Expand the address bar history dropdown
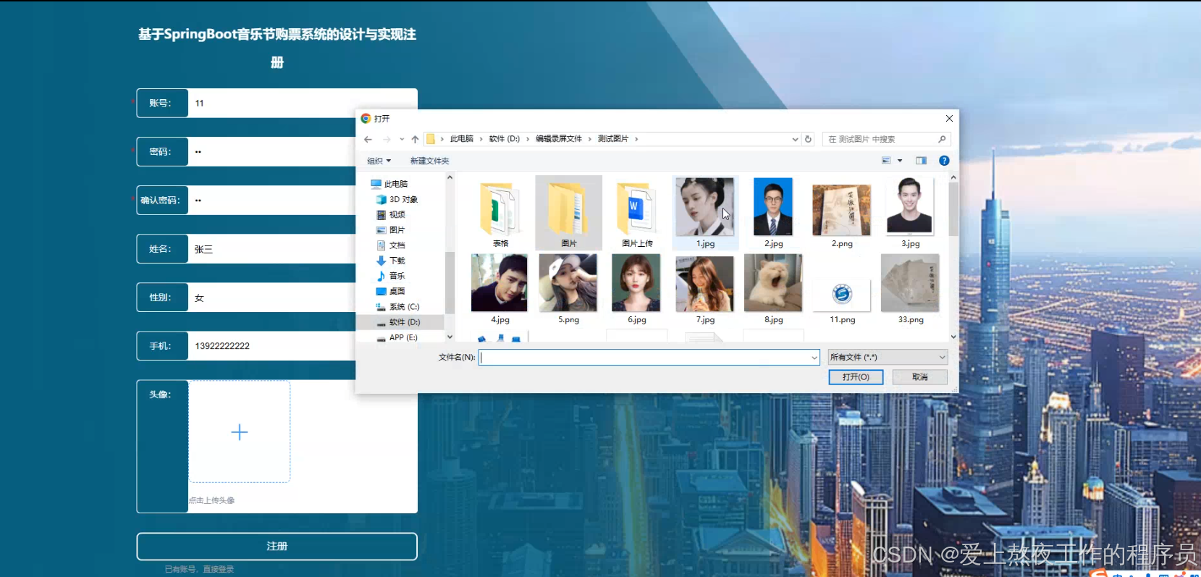Image resolution: width=1201 pixels, height=577 pixels. (x=795, y=139)
